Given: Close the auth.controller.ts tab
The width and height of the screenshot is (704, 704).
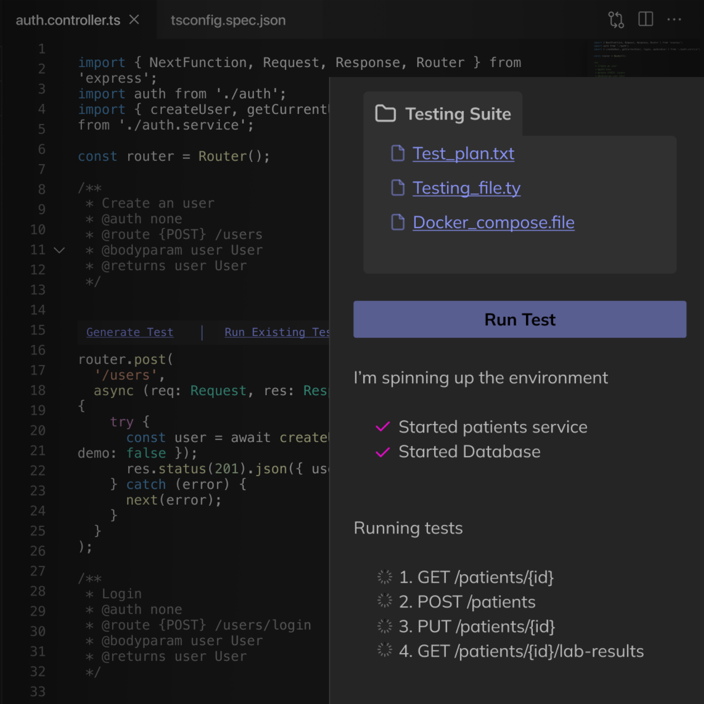Looking at the screenshot, I should point(134,20).
